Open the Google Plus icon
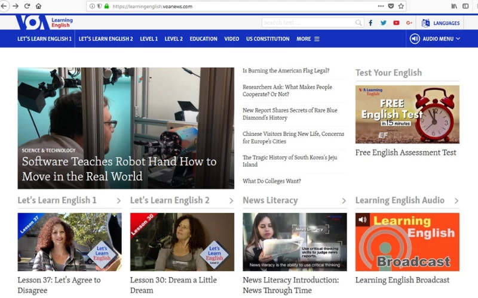The image size is (478, 298). tap(409, 23)
